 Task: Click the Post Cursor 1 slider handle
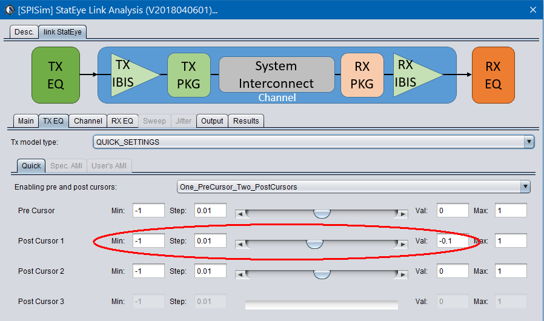coord(314,243)
